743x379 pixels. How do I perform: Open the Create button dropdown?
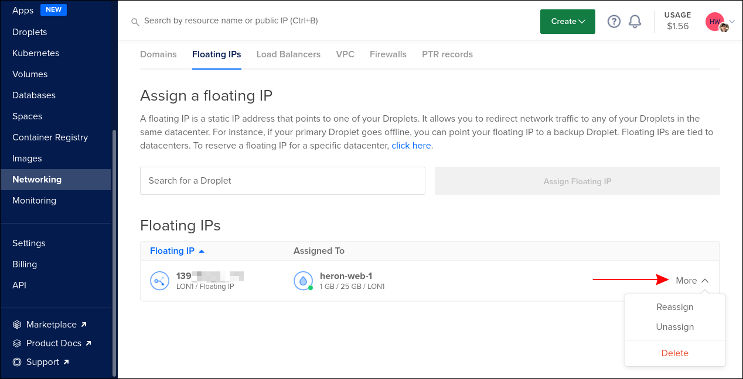567,21
